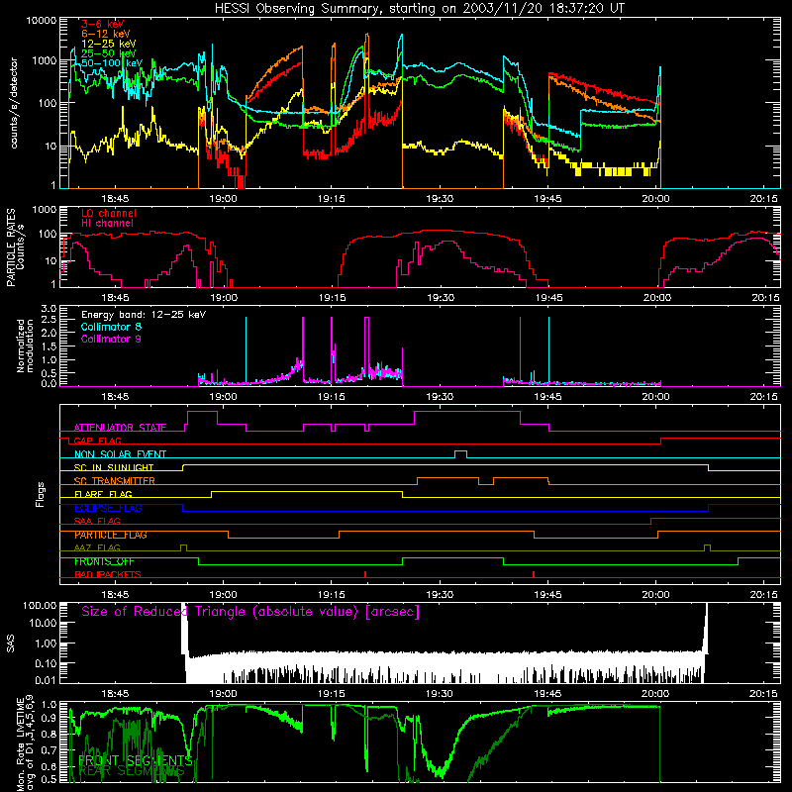Click the FLARE_FLAG label
792x792 pixels.
pos(103,494)
